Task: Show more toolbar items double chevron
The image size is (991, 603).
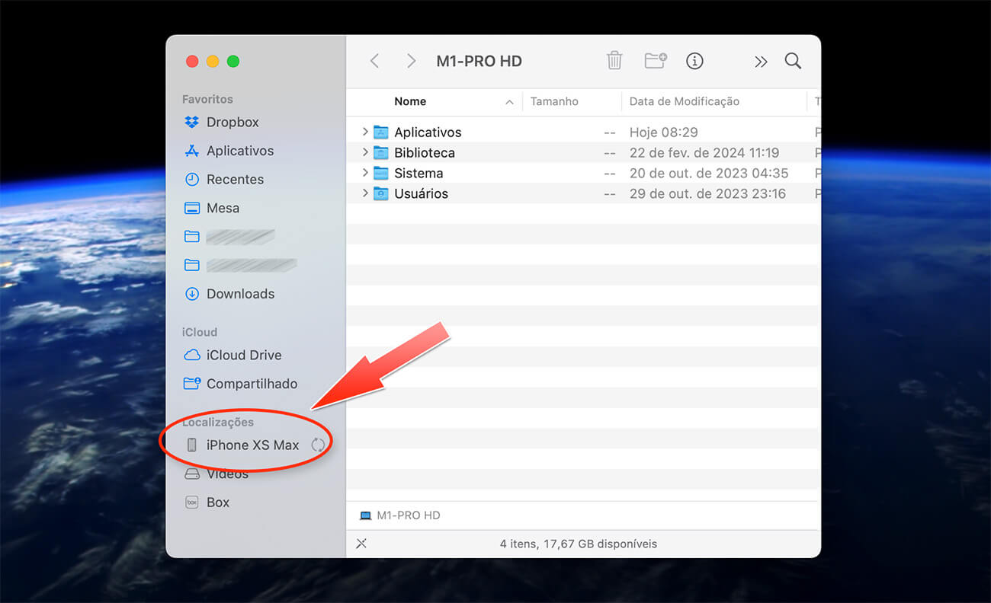Action: coord(761,62)
